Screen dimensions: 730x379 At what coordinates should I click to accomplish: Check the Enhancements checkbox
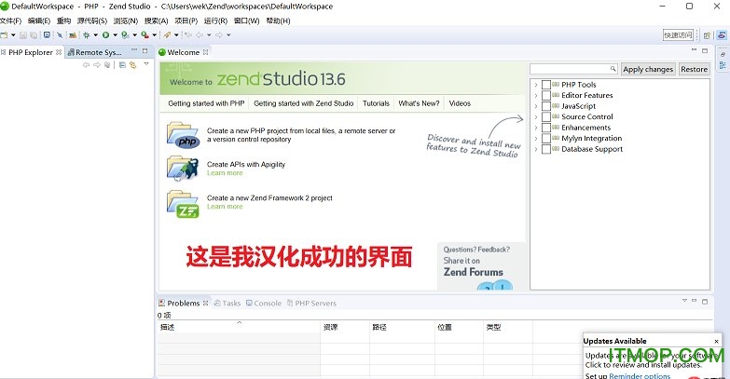coord(546,128)
